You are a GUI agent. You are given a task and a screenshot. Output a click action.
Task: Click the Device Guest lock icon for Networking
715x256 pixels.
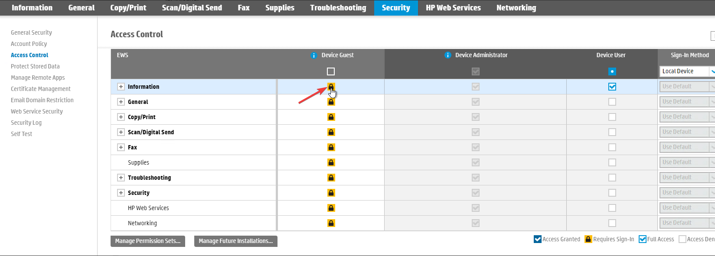point(331,223)
